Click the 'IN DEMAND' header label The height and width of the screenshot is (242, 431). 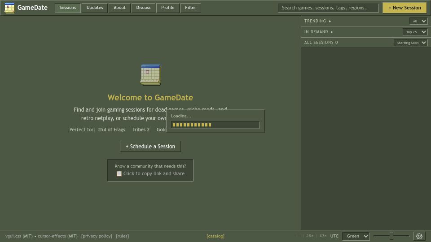(x=316, y=32)
